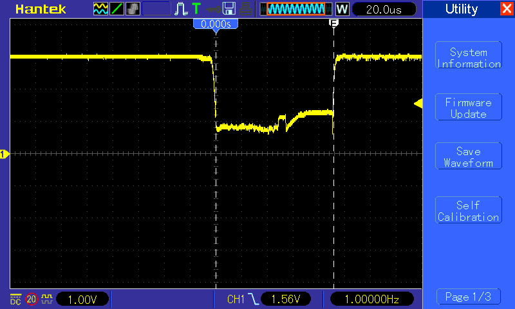Click the floppy disk save icon
Viewport: 515px width, 309px height.
[x=229, y=9]
